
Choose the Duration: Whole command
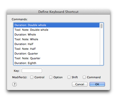pos(56,34)
